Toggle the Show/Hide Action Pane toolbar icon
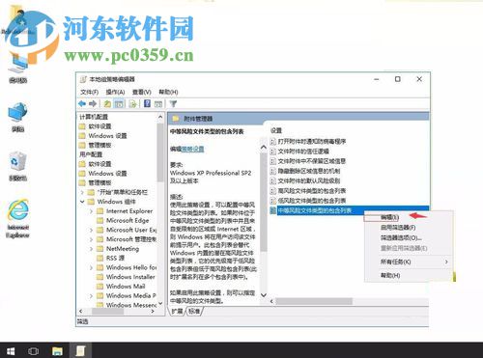483x358 pixels. pyautogui.click(x=158, y=104)
